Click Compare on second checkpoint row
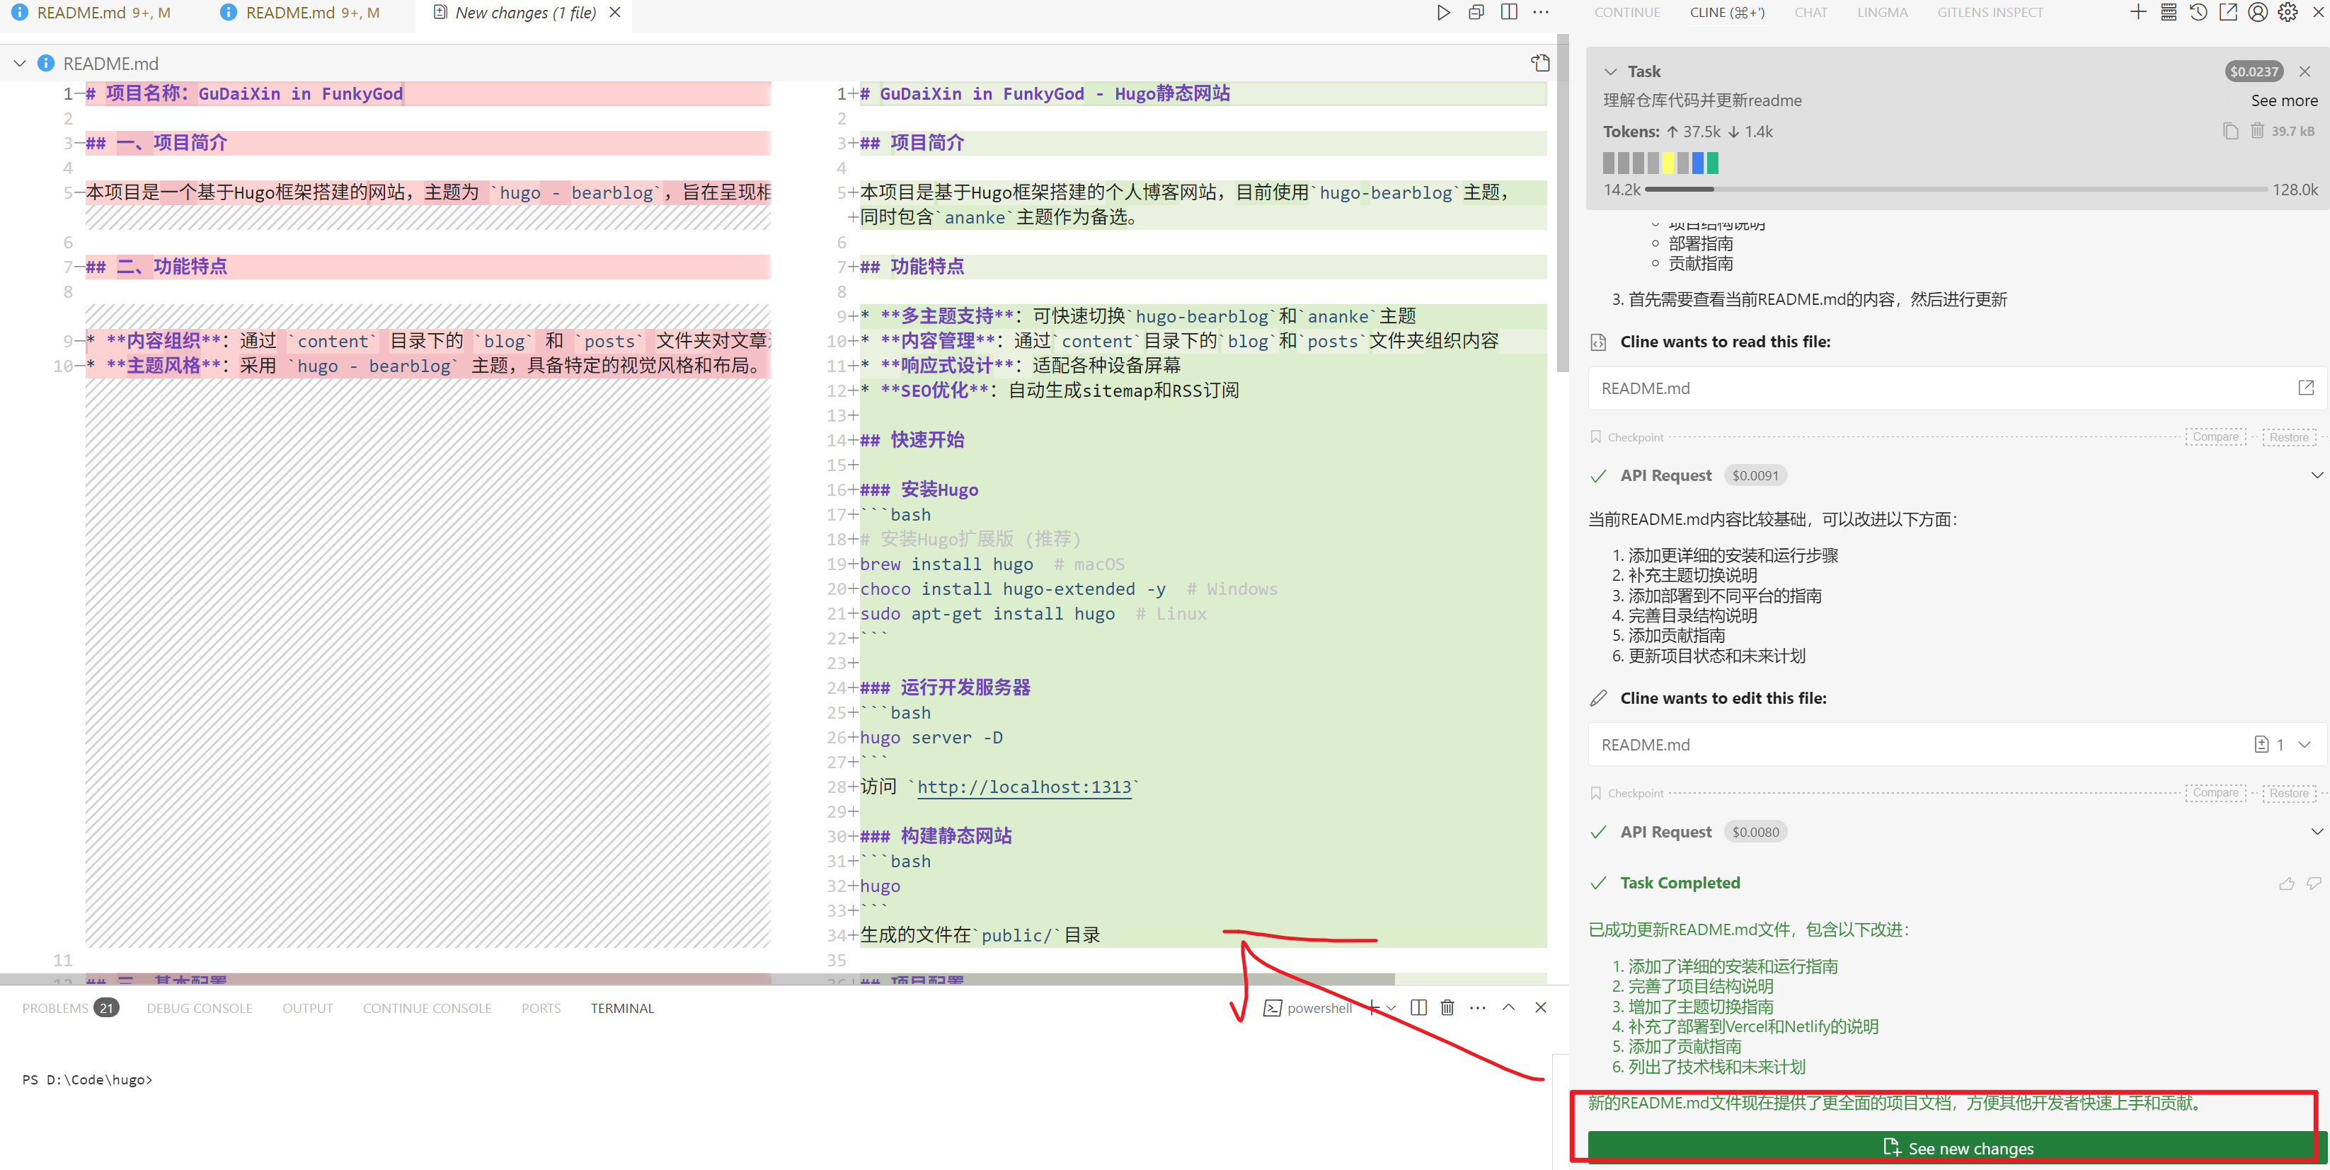The height and width of the screenshot is (1170, 2330). point(2215,793)
